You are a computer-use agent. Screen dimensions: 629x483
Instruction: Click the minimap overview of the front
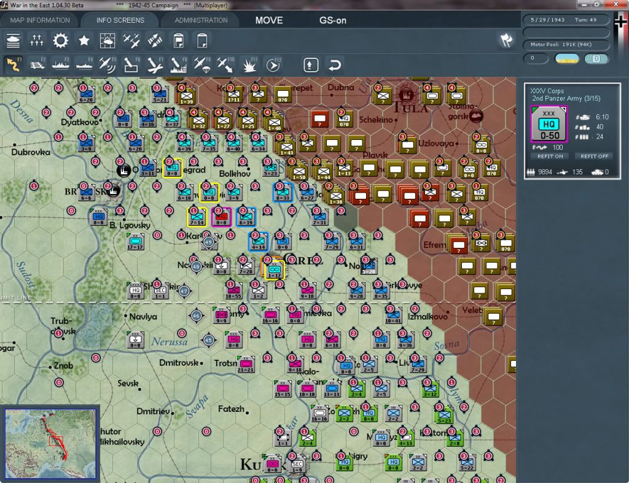50,443
